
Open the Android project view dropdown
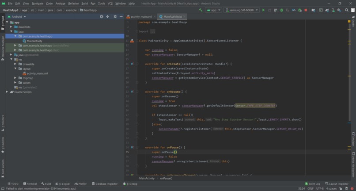(x=17, y=17)
